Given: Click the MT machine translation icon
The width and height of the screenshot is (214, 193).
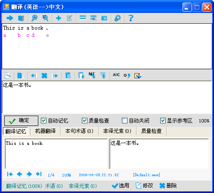Looking at the screenshot, I should [92, 75].
